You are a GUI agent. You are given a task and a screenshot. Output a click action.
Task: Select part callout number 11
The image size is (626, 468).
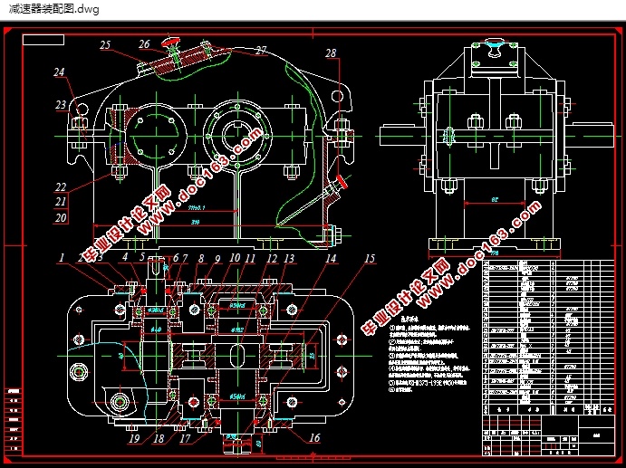(x=250, y=259)
